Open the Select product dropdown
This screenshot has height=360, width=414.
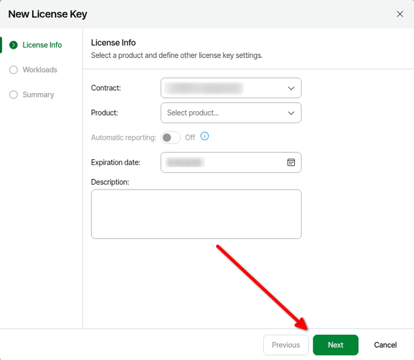(230, 113)
